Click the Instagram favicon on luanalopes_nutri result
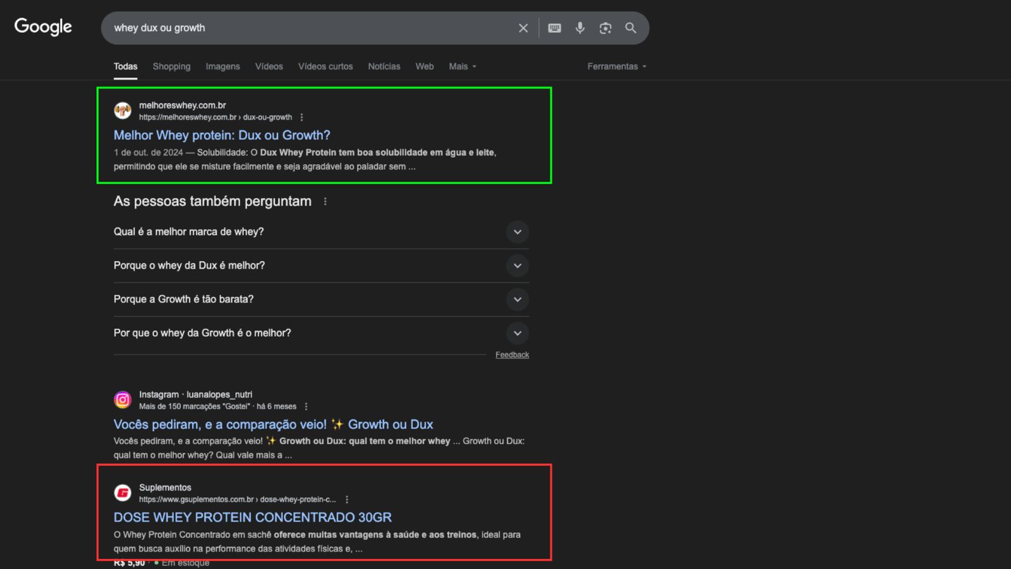 coord(122,400)
